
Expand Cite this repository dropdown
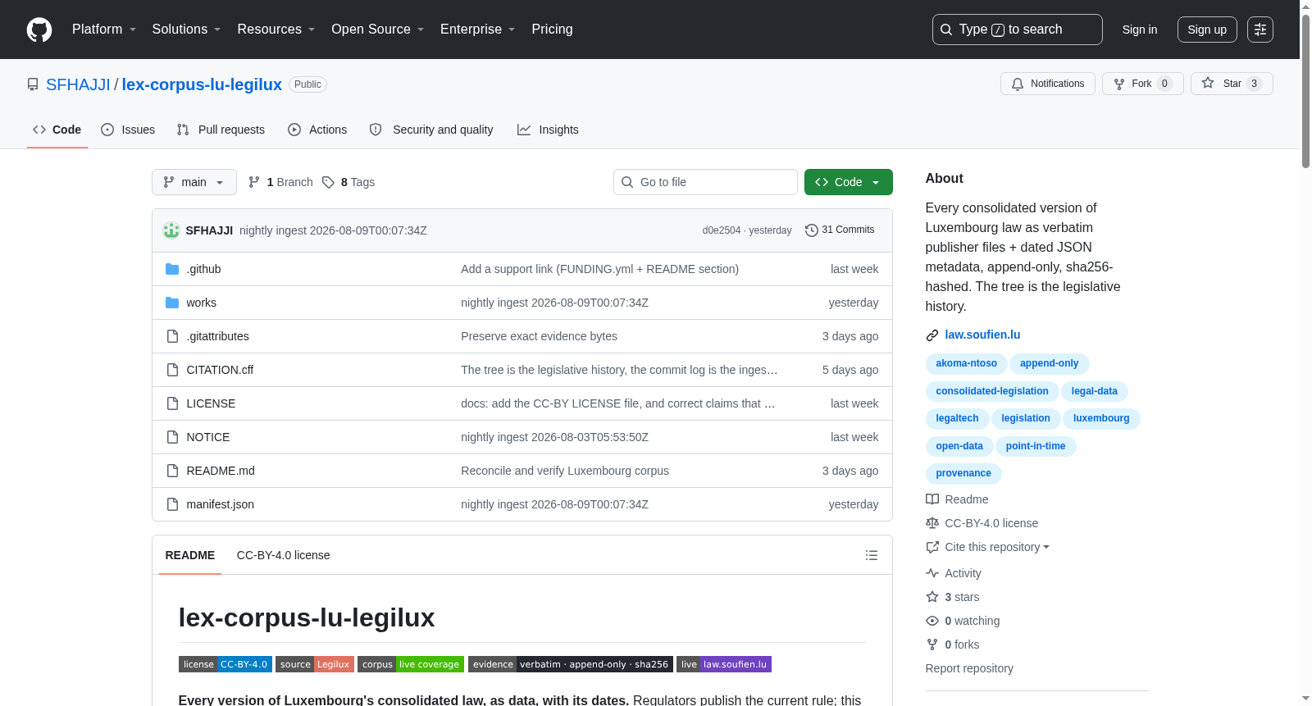[996, 547]
